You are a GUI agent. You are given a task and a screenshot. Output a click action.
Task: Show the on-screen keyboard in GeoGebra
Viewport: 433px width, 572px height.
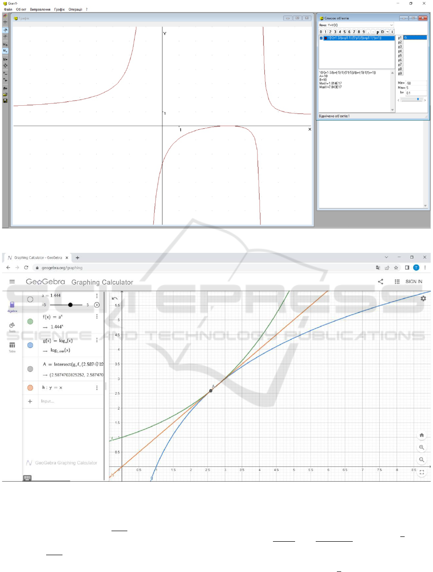(x=27, y=478)
